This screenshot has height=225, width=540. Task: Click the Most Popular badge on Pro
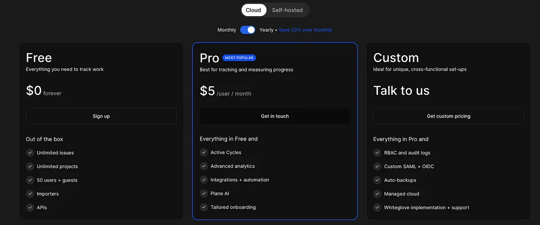tap(239, 58)
